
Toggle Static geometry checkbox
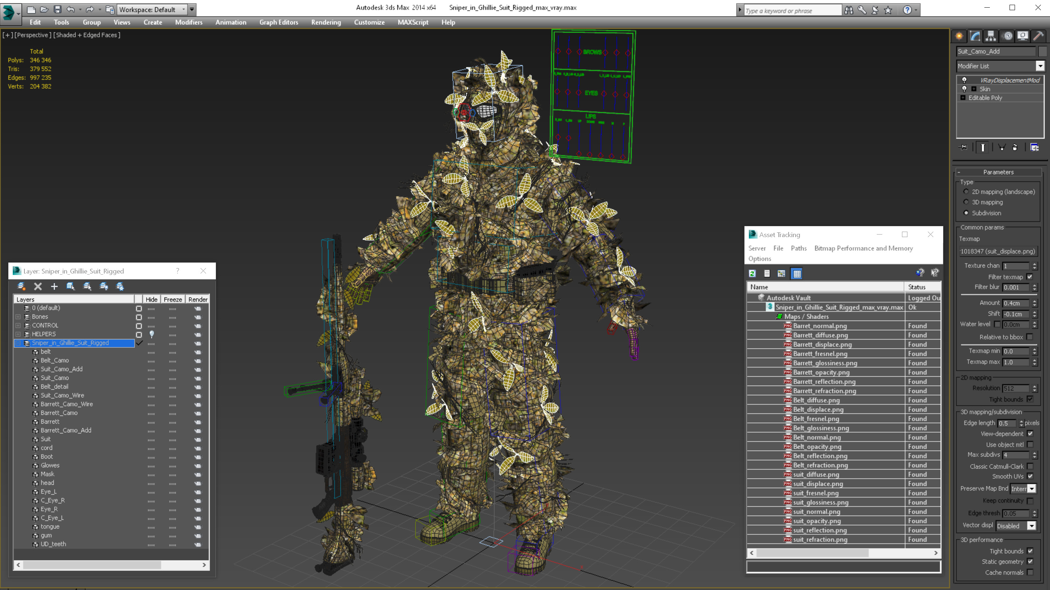[1030, 561]
